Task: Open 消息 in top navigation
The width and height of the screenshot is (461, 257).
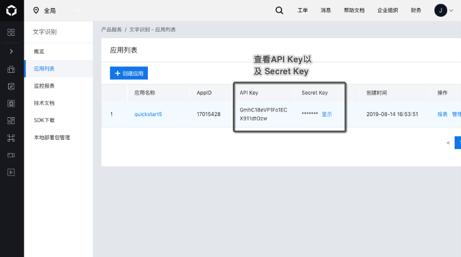Action: 326,10
